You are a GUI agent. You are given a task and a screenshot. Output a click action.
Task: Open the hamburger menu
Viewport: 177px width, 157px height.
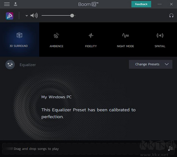[x=7, y=4]
